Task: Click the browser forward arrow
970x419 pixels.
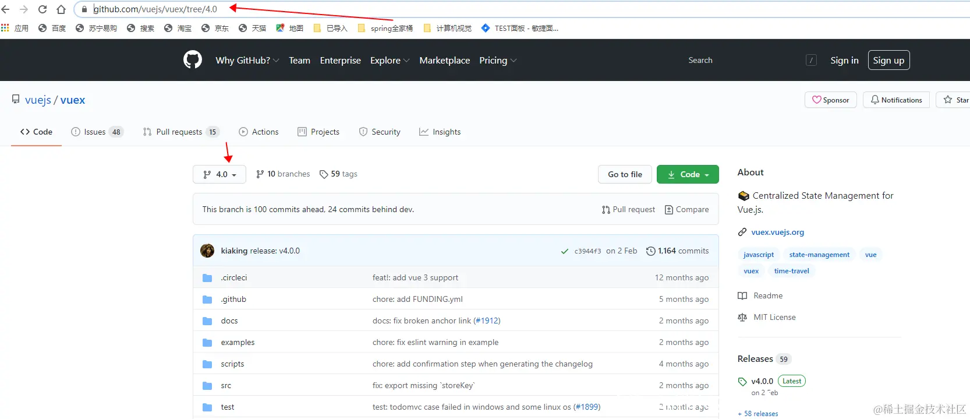Action: 24,9
